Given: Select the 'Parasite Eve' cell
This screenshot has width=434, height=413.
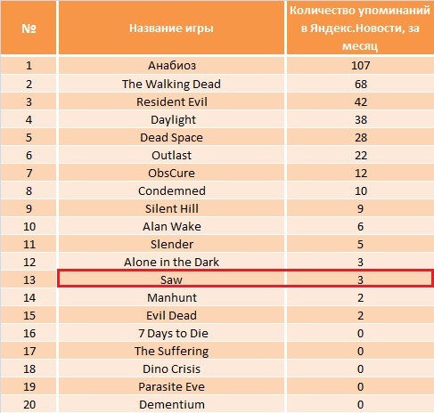Looking at the screenshot, I should pos(171,386).
